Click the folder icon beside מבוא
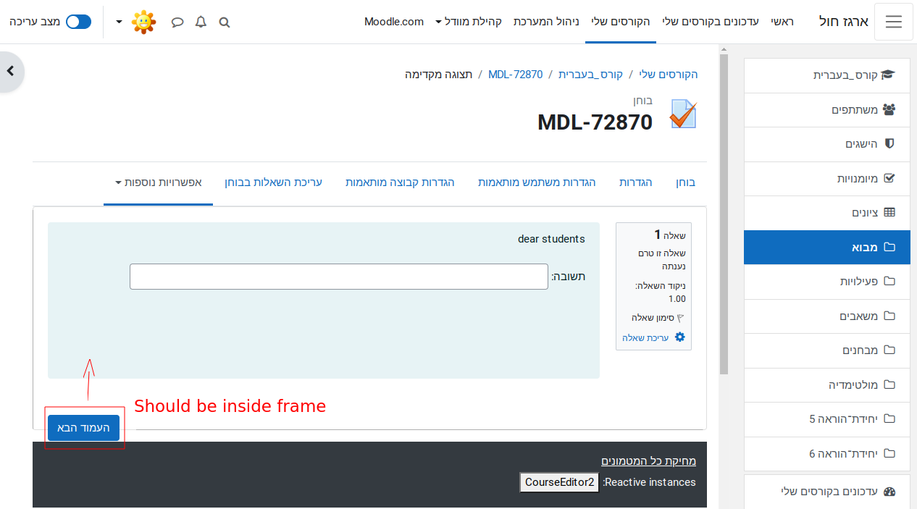This screenshot has height=509, width=917. coord(890,247)
